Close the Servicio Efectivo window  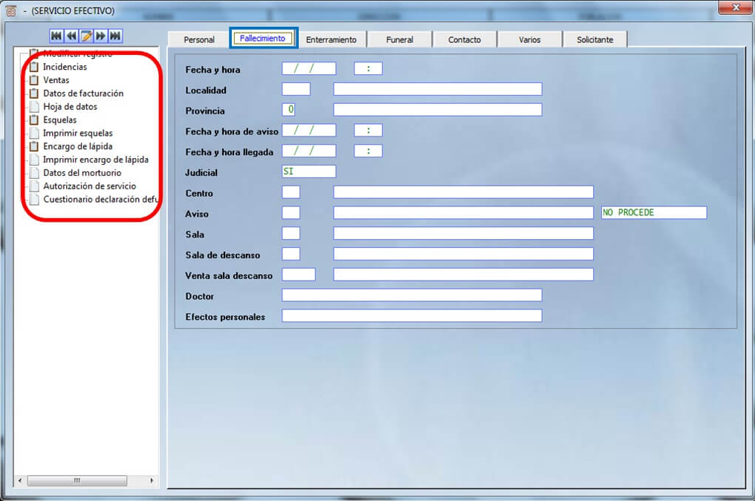[735, 7]
